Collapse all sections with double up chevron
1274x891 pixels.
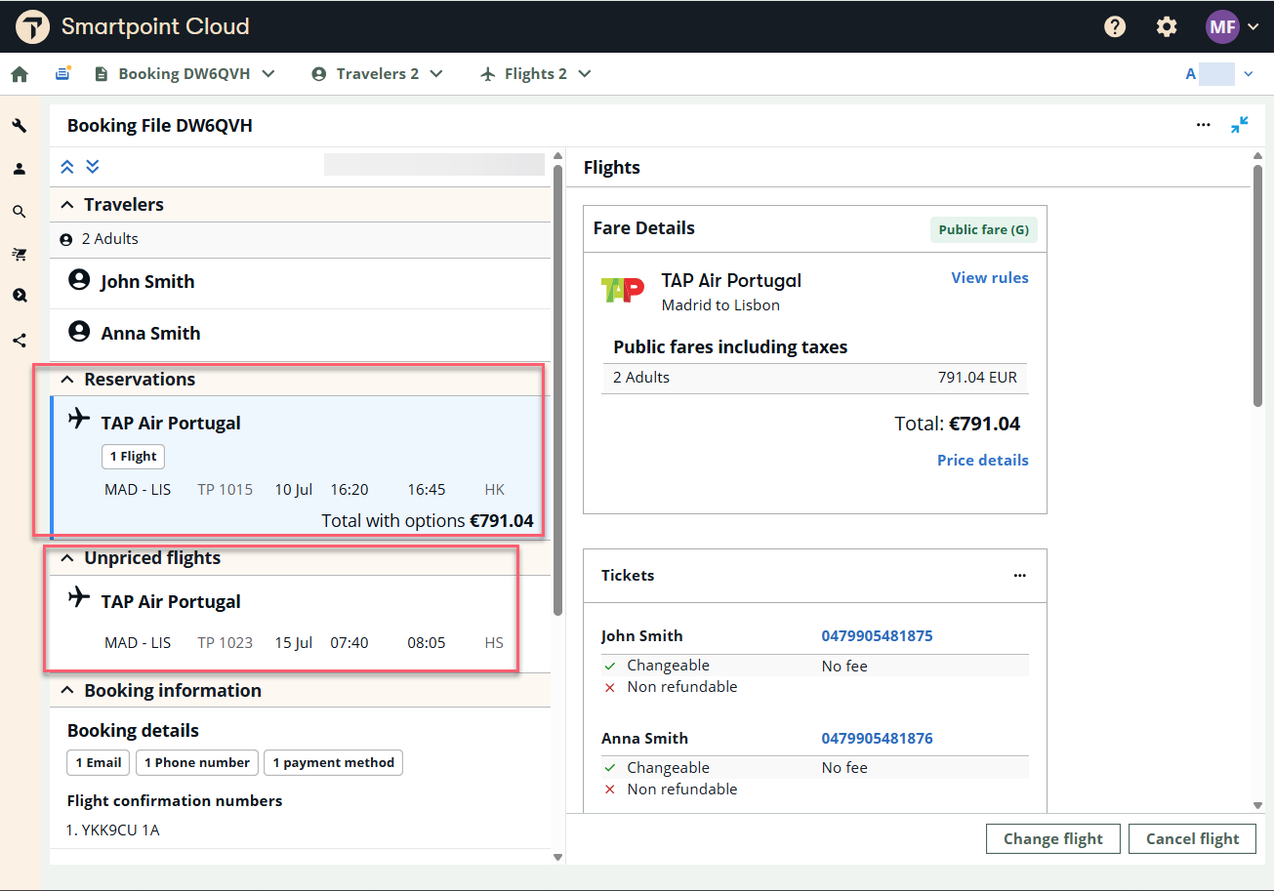point(67,167)
